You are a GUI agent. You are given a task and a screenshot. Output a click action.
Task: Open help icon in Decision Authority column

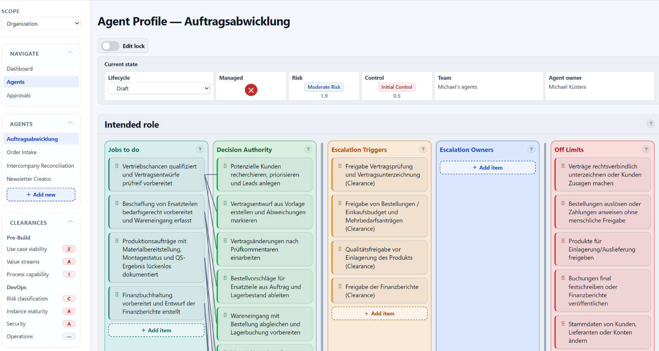[308, 150]
